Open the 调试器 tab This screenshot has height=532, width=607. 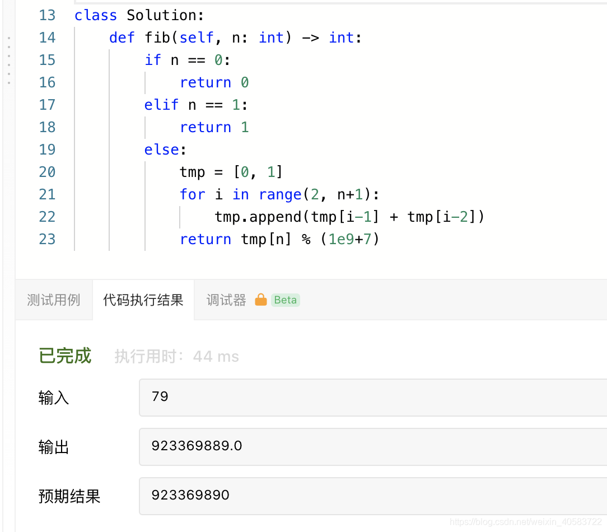(226, 300)
